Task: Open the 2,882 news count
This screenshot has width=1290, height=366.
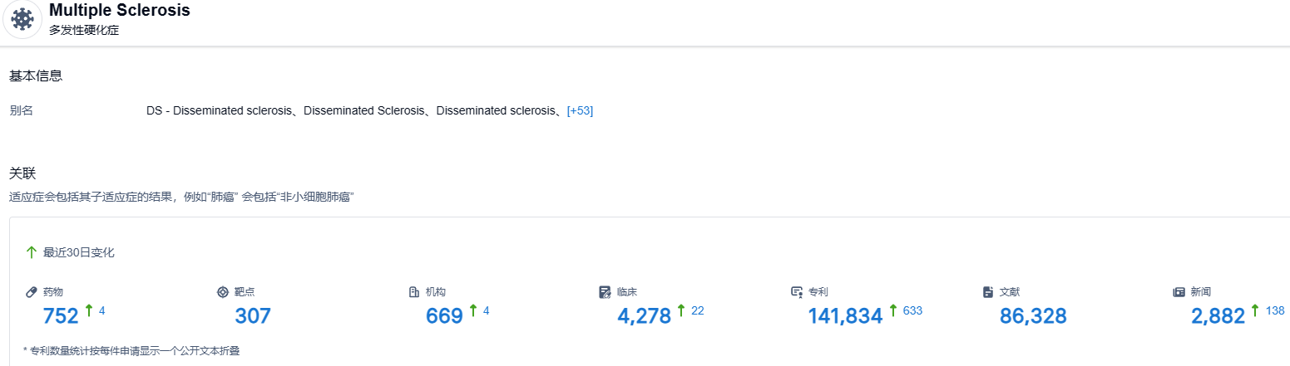Action: pos(1218,316)
